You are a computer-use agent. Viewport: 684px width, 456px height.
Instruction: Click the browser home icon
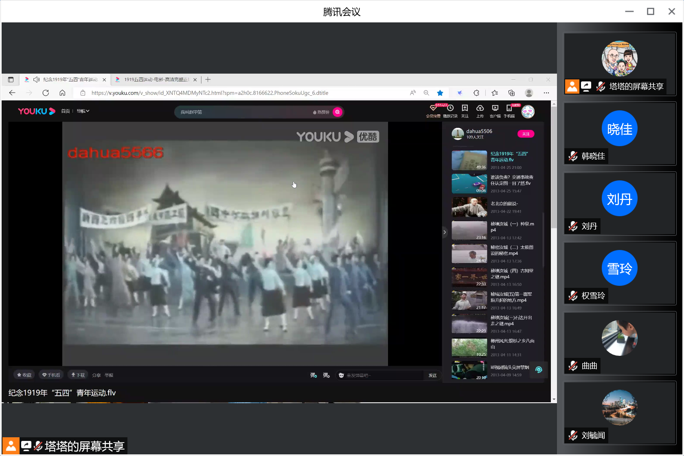coord(62,93)
